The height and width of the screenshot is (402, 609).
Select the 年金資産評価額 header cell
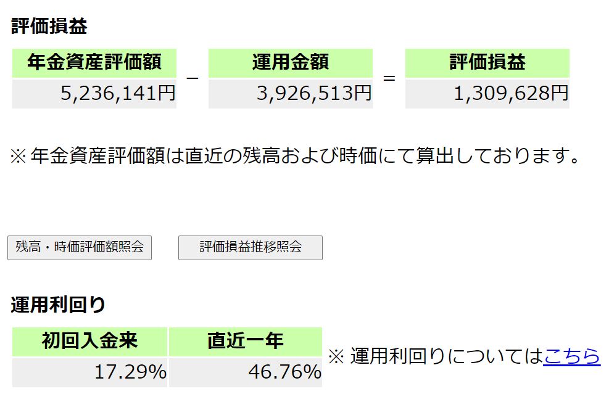(94, 63)
